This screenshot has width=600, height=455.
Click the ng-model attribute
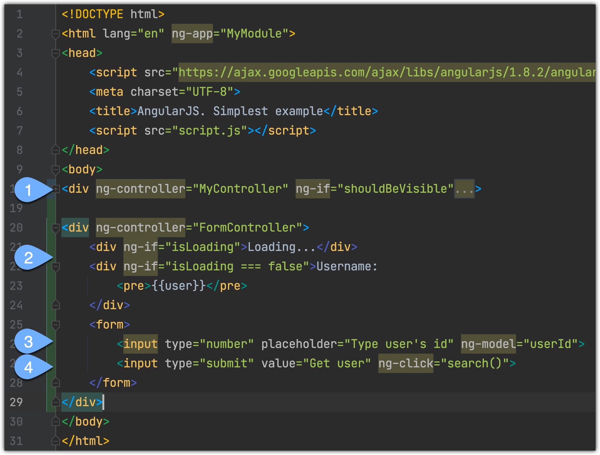(x=488, y=344)
